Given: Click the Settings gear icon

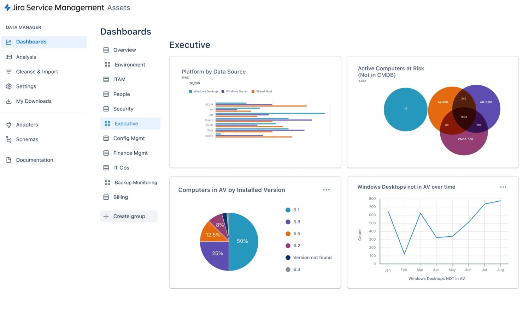Looking at the screenshot, I should coord(9,86).
